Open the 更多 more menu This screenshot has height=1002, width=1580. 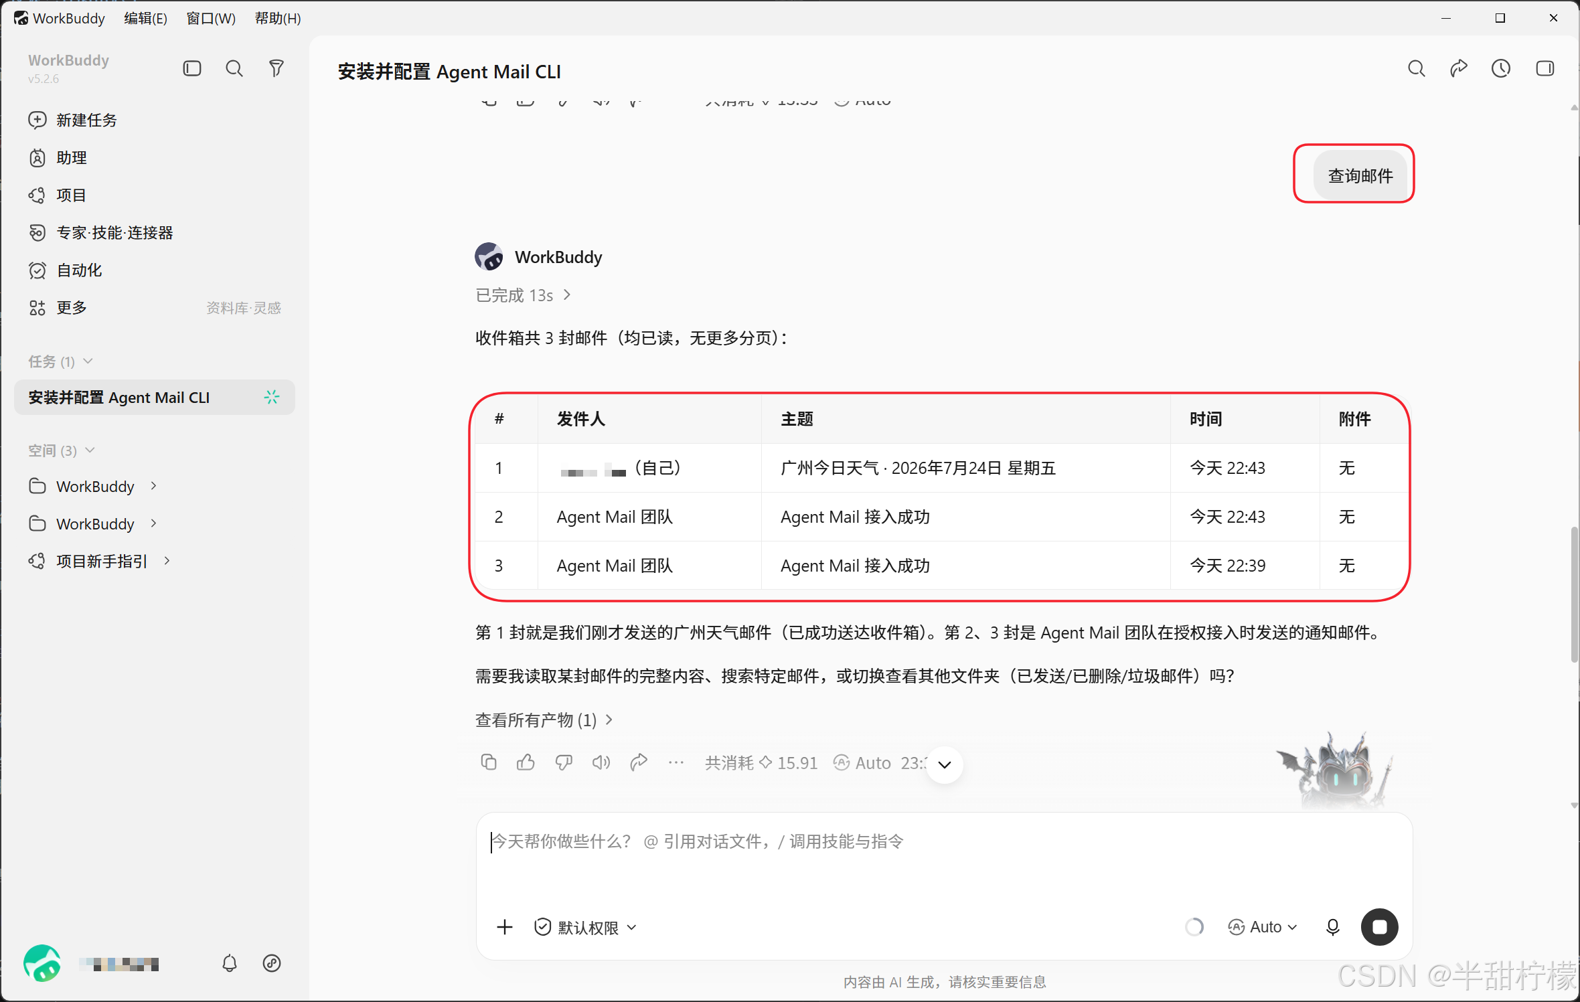(58, 307)
